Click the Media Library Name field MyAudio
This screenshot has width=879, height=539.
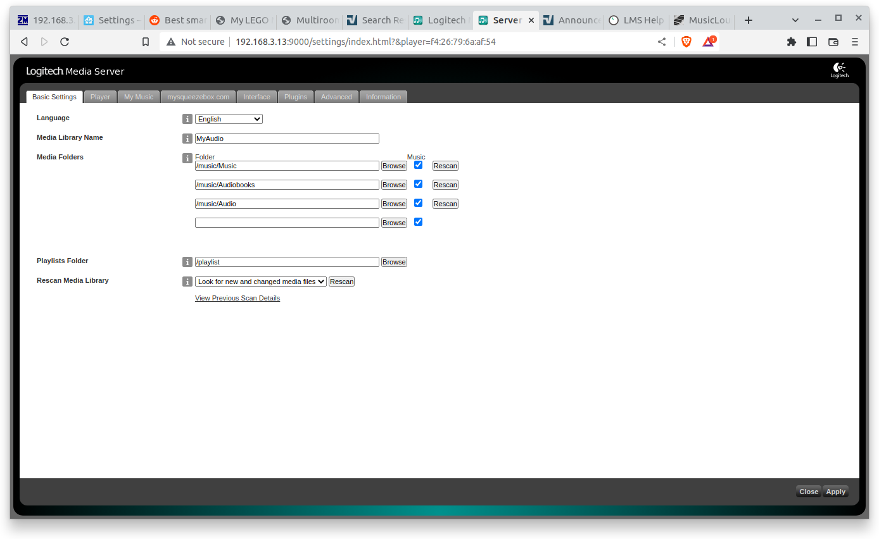287,139
